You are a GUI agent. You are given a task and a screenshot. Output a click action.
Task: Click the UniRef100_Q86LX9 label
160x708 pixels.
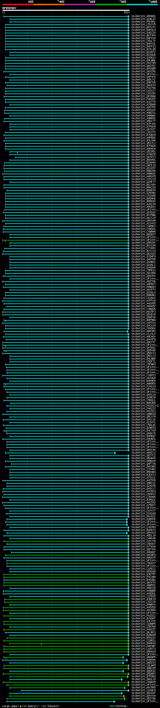[x=143, y=679]
